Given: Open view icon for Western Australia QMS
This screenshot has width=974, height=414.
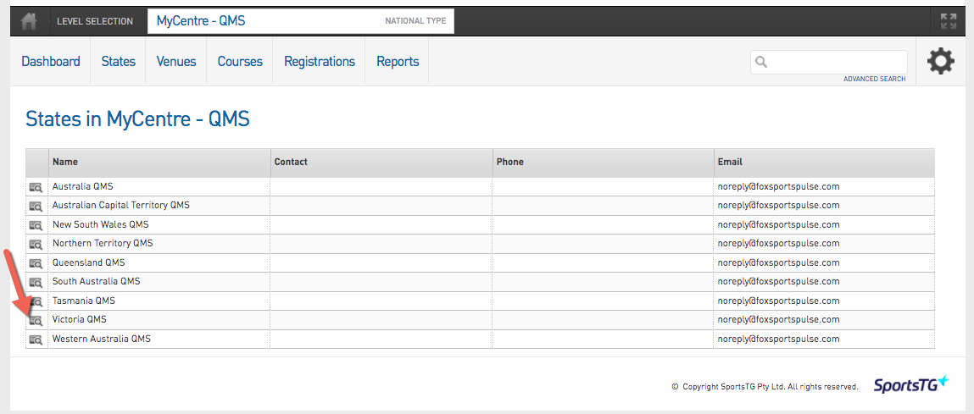Looking at the screenshot, I should point(36,339).
